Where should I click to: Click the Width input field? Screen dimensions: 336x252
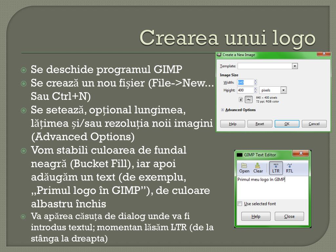(x=245, y=82)
